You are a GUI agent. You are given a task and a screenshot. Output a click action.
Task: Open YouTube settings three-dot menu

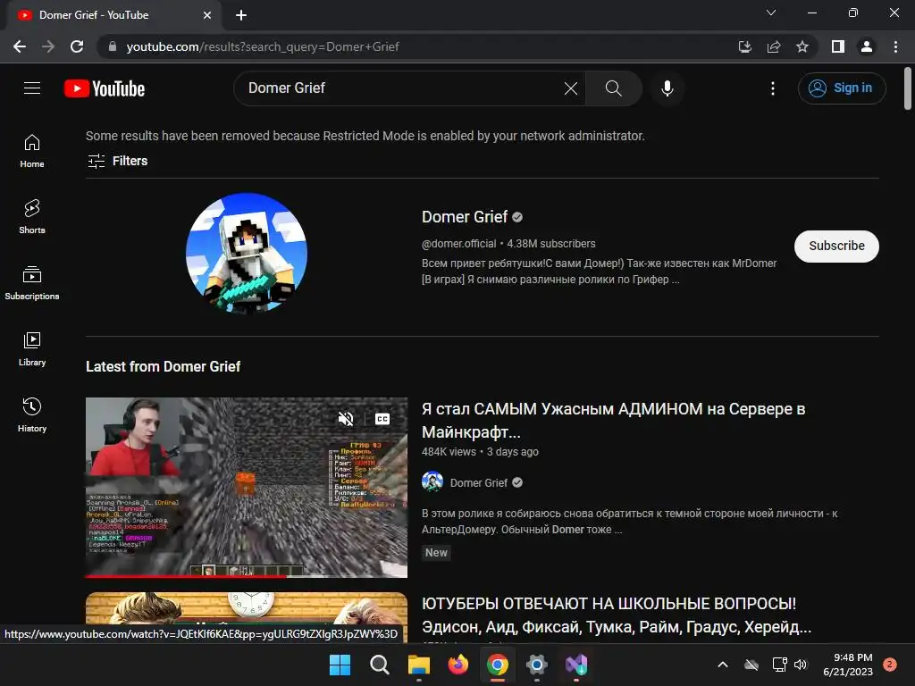773,88
